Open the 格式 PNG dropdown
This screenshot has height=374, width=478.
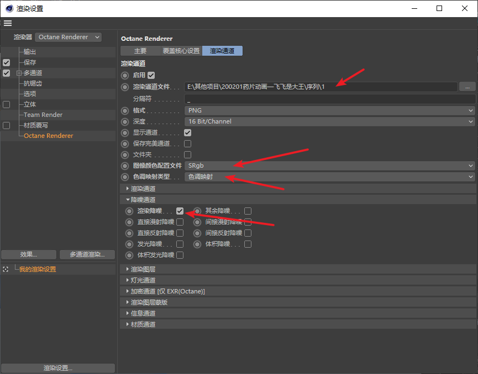coord(330,110)
